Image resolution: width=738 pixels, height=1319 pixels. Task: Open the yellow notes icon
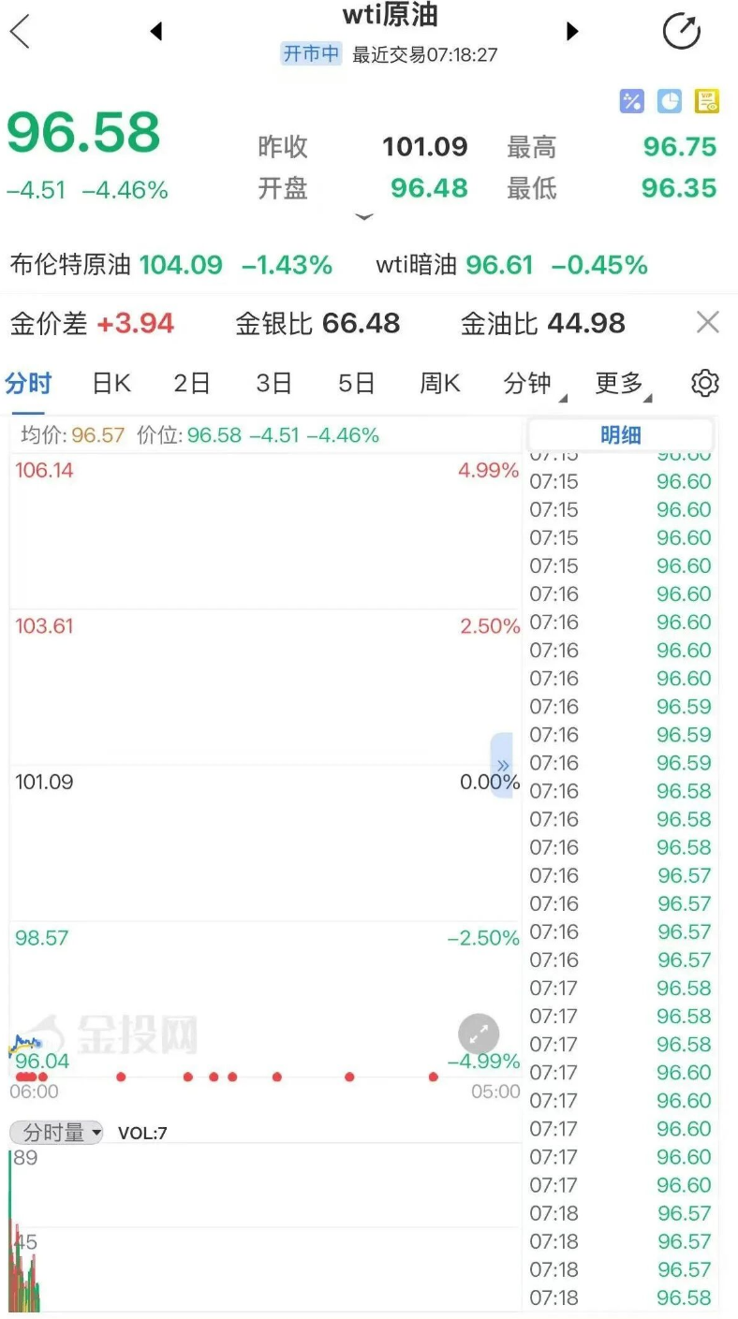coord(706,101)
